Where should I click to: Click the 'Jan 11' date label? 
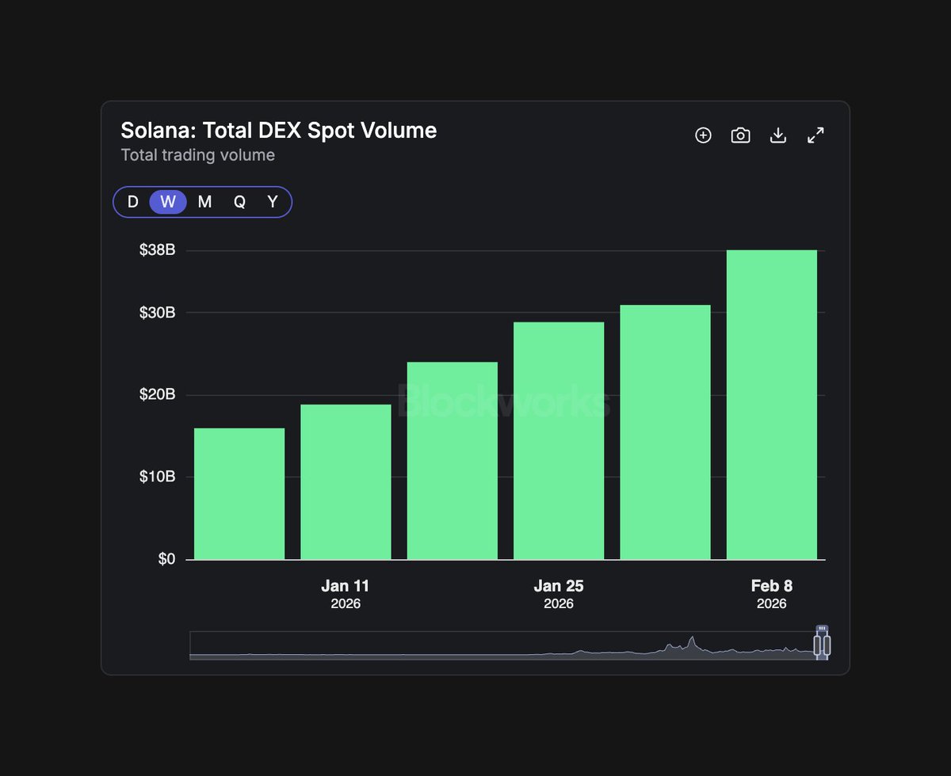346,586
